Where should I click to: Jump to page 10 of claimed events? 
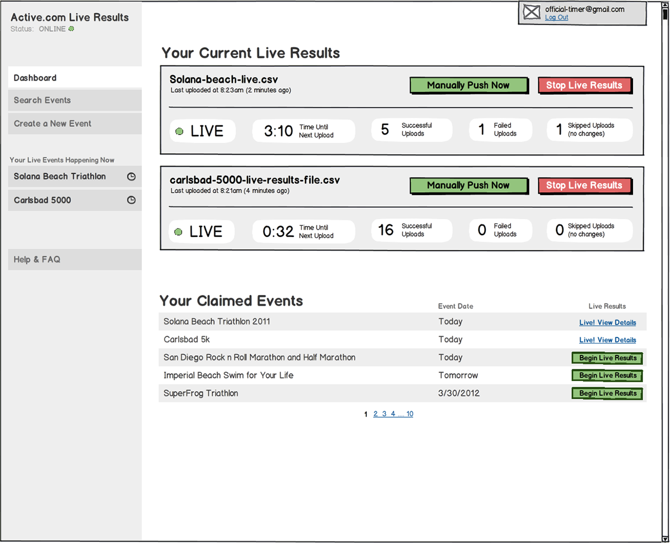pos(410,414)
